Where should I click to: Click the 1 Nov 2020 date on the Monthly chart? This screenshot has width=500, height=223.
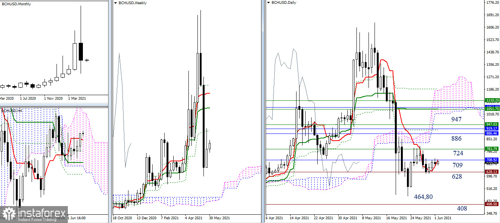click(53, 99)
